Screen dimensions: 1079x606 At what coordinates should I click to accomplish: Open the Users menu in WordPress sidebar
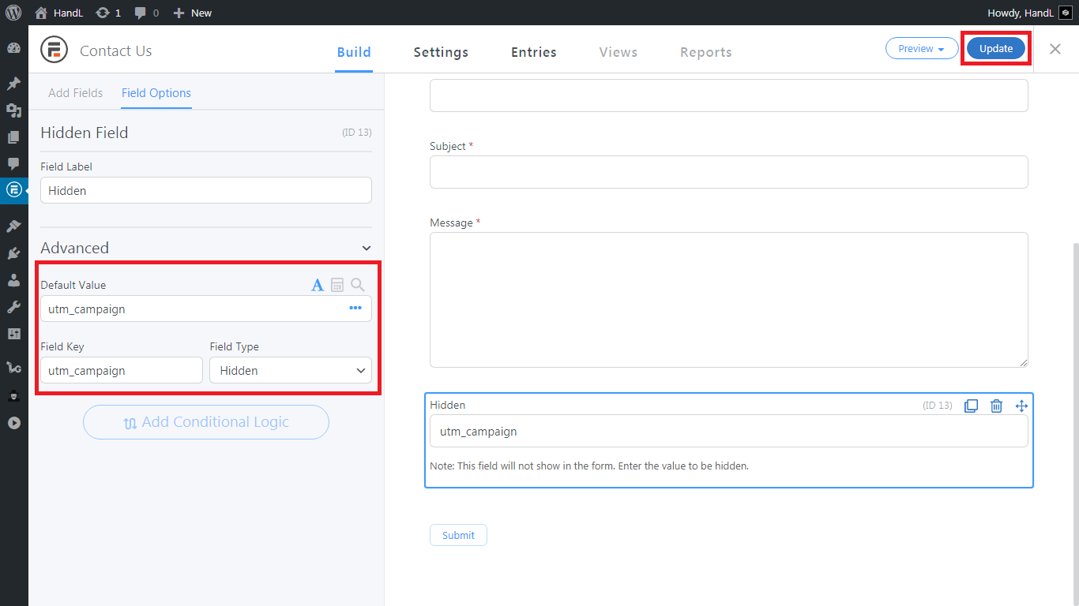click(x=13, y=280)
